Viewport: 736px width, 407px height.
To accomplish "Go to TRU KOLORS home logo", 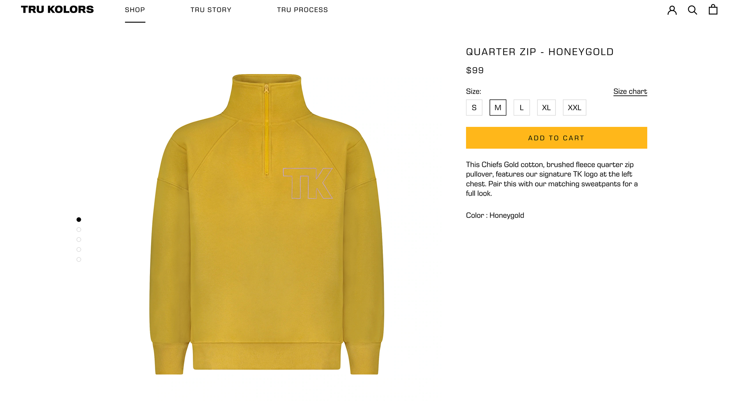I will tap(57, 10).
